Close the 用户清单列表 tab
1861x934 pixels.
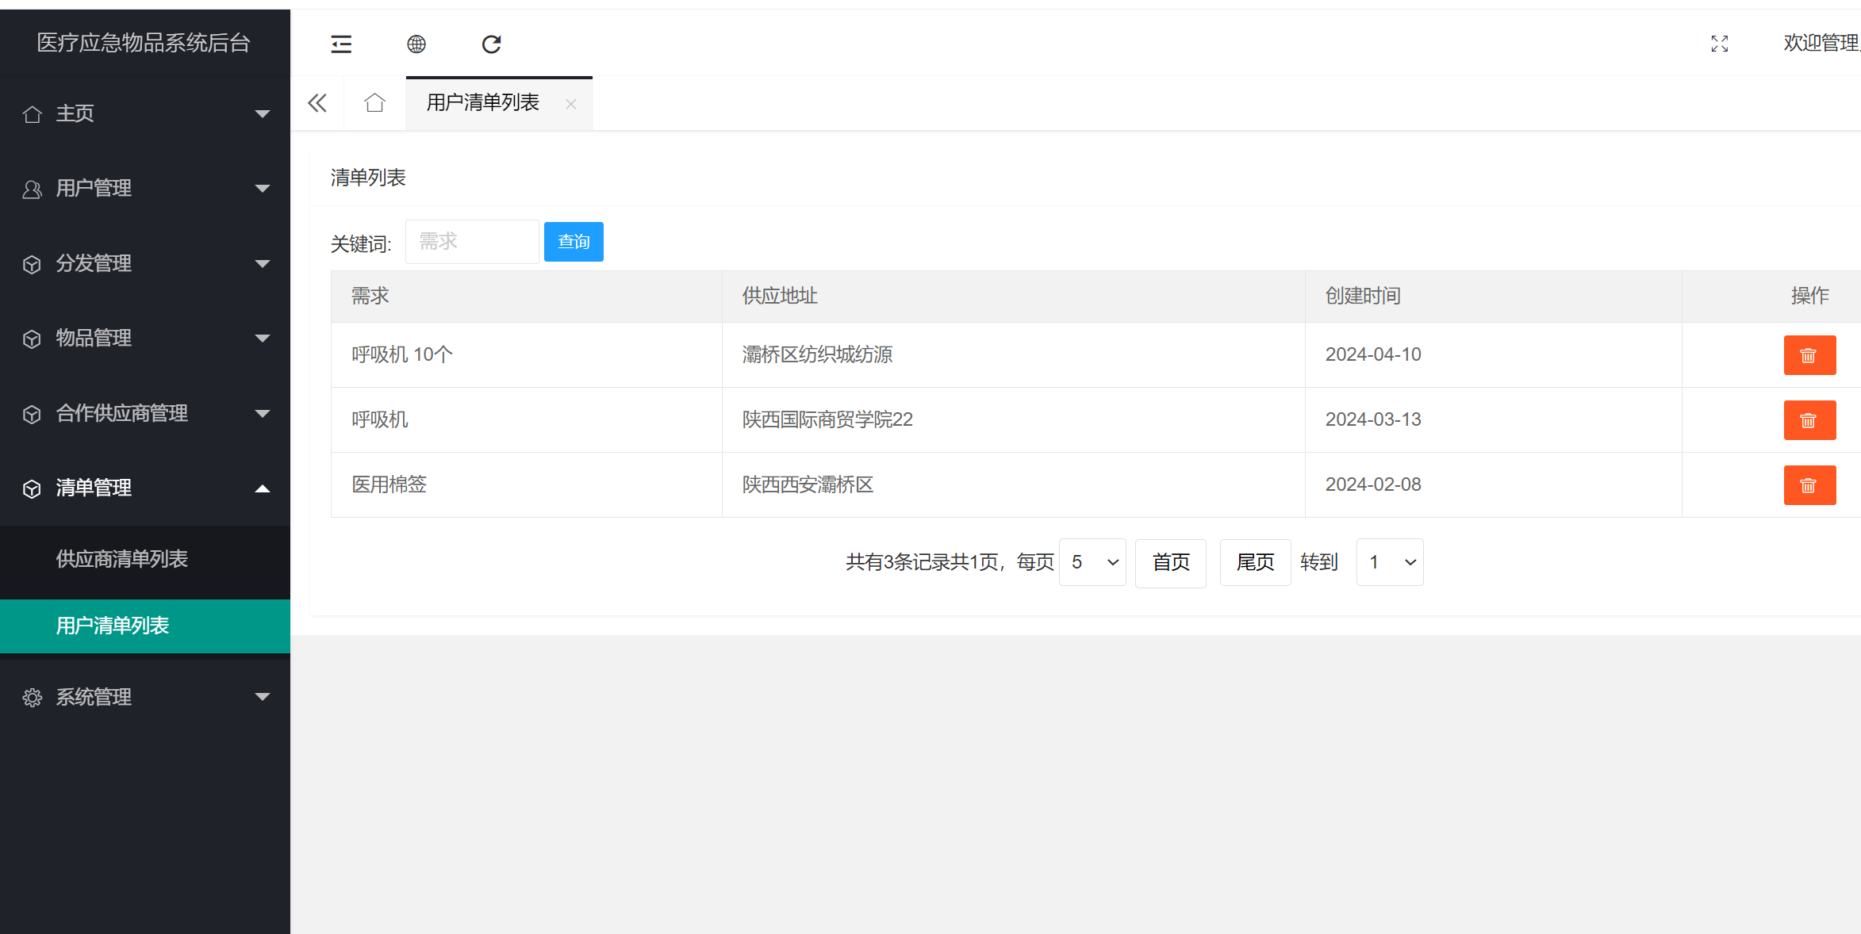(x=570, y=103)
